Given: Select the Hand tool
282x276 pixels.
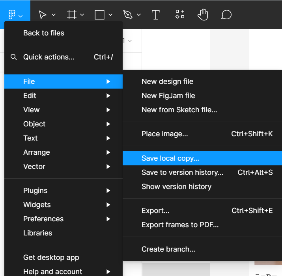Looking at the screenshot, I should click(x=203, y=15).
